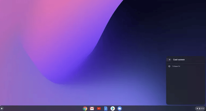
Task: Launch YouTube from the shelf
Action: coord(99,109)
